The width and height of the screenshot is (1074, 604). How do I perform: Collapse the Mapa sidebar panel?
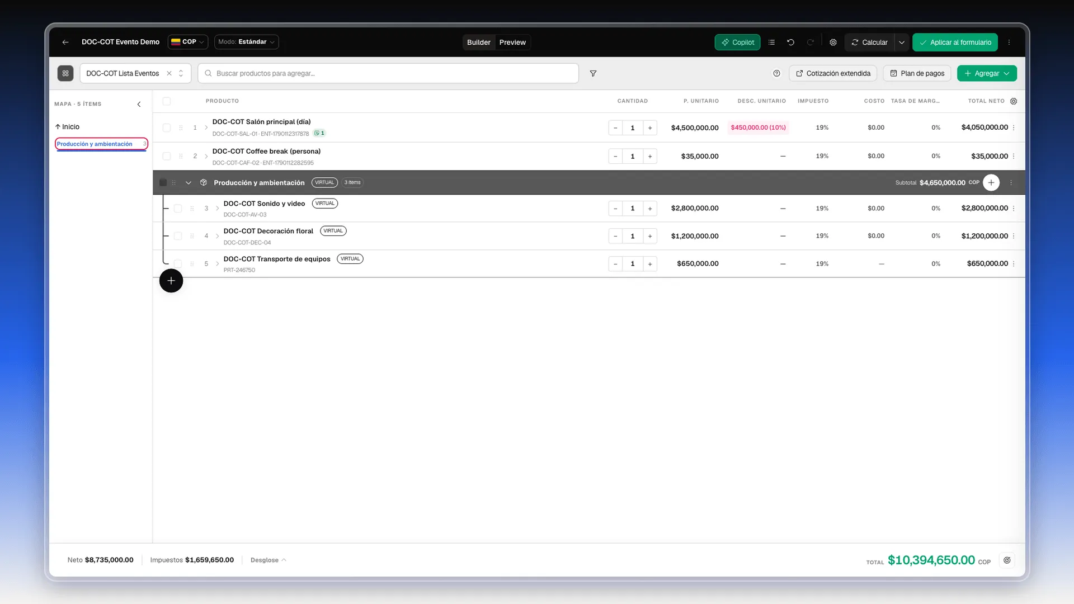pos(139,104)
